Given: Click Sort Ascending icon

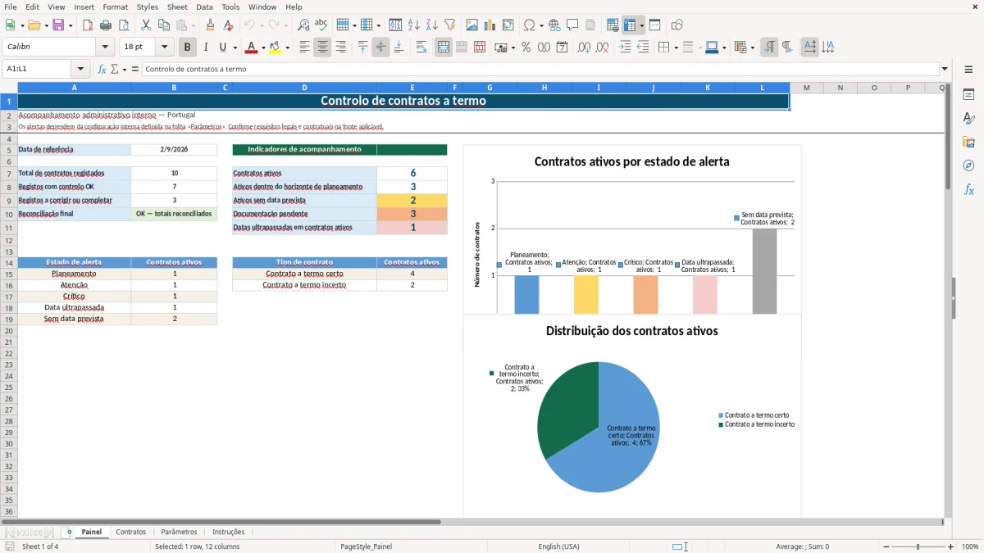Looking at the screenshot, I should 414,25.
